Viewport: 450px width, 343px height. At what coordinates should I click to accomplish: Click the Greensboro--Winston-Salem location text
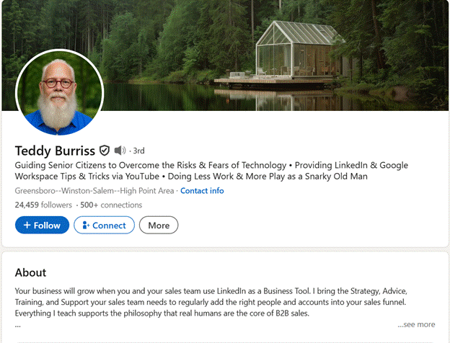coord(94,191)
